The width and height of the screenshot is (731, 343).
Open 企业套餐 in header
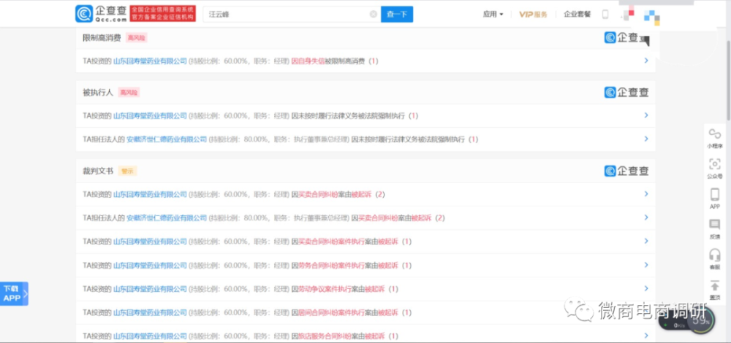[577, 15]
